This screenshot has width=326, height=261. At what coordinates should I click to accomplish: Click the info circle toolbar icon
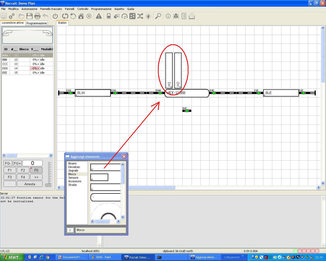click(x=168, y=16)
